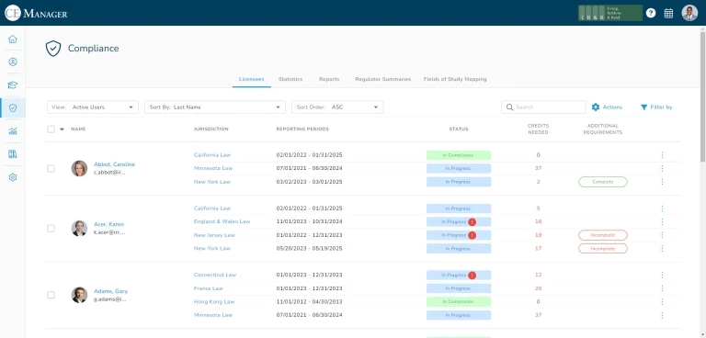Select the shield Compliance sidebar icon

(x=13, y=108)
